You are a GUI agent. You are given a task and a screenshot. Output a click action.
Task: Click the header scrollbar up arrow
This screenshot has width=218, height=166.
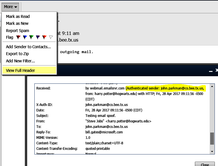pos(212,86)
